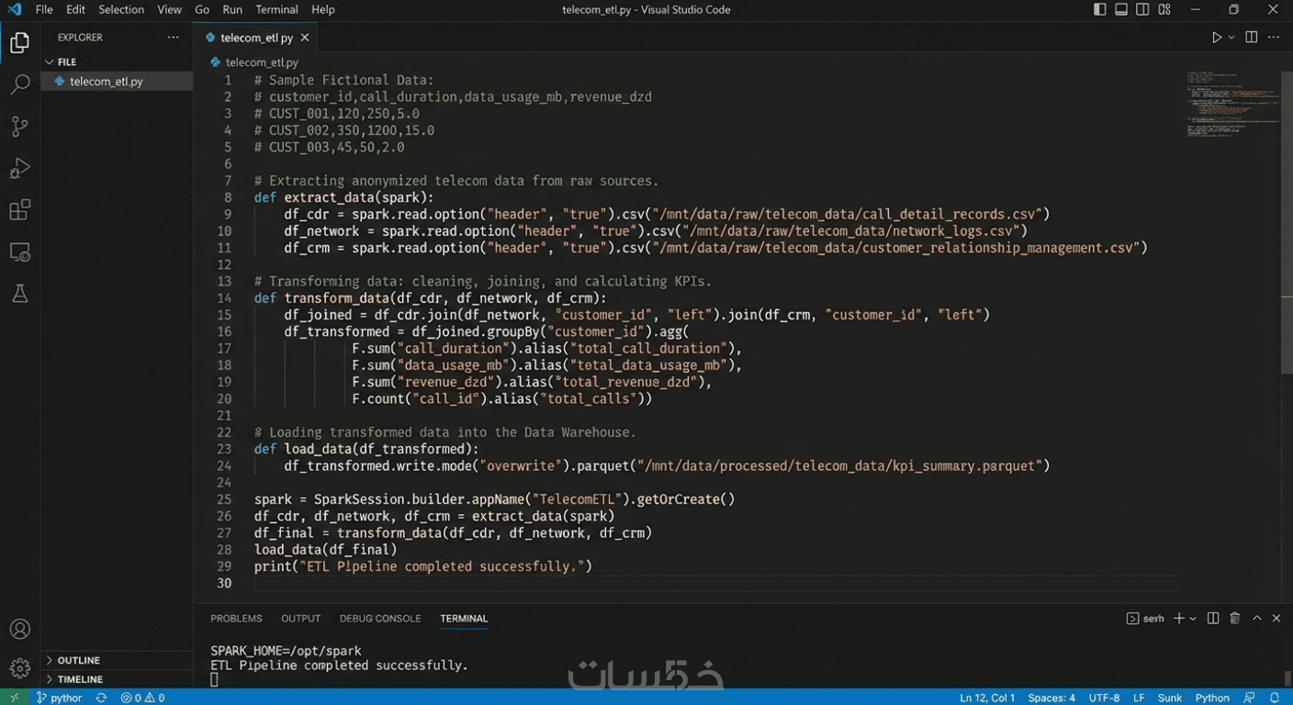
Task: Click the Spaces: 4 indentation setting
Action: 1051,698
